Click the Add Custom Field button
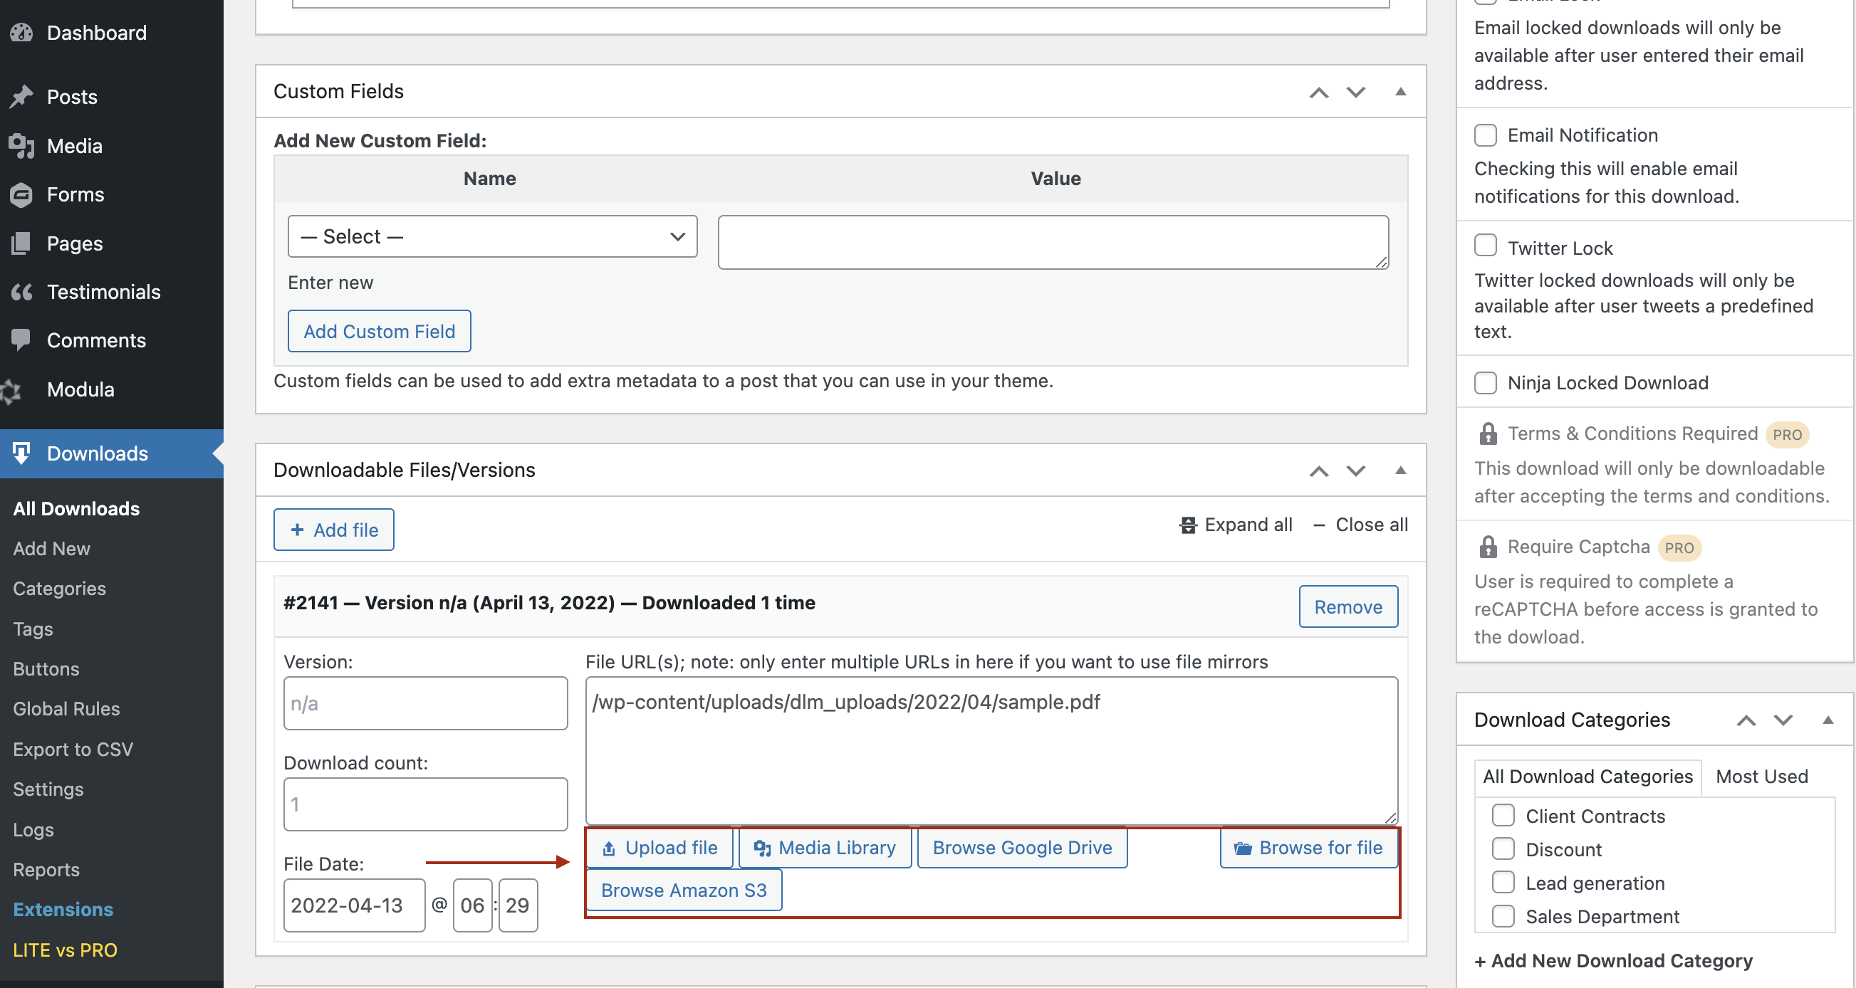This screenshot has height=988, width=1856. 378,330
